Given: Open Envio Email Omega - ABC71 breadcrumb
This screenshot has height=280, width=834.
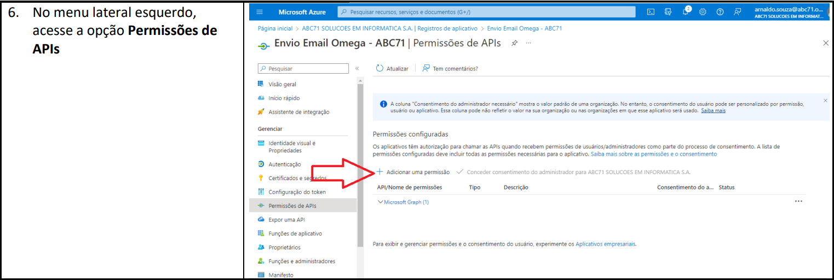Looking at the screenshot, I should click(x=525, y=28).
